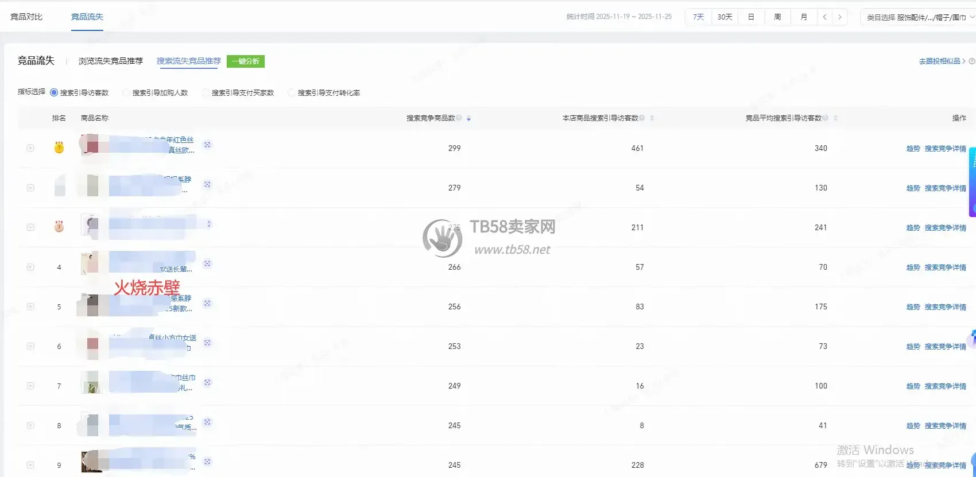The image size is (976, 477).
Task: Click link icon beside rank 4 product
Action: coord(207,263)
